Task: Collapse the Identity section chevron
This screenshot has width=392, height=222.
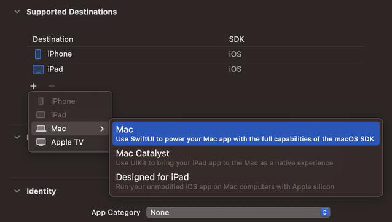Action: 17,191
